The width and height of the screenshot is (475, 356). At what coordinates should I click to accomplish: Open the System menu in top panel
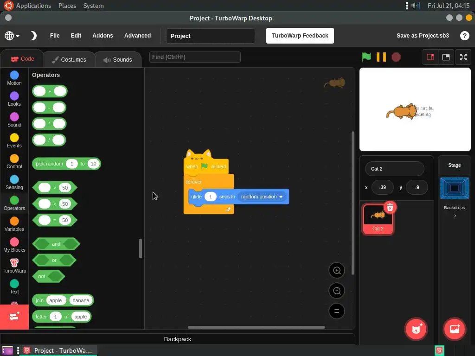tap(93, 6)
